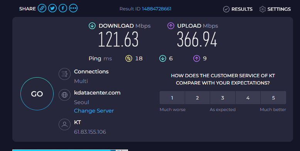Open more share options icon
The image size is (300, 151).
73,8
